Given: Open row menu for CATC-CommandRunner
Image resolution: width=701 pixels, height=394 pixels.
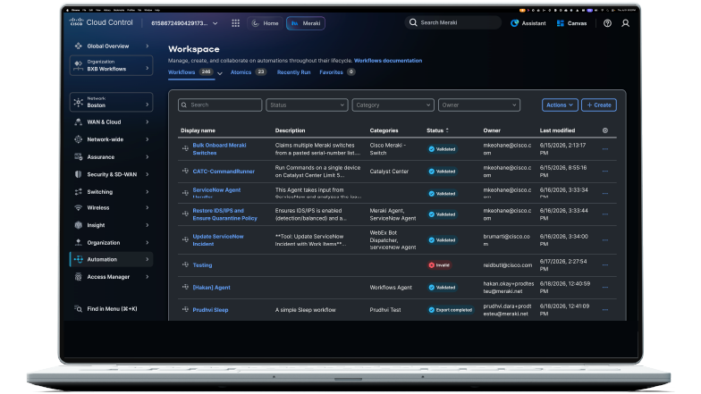Looking at the screenshot, I should pyautogui.click(x=604, y=172).
